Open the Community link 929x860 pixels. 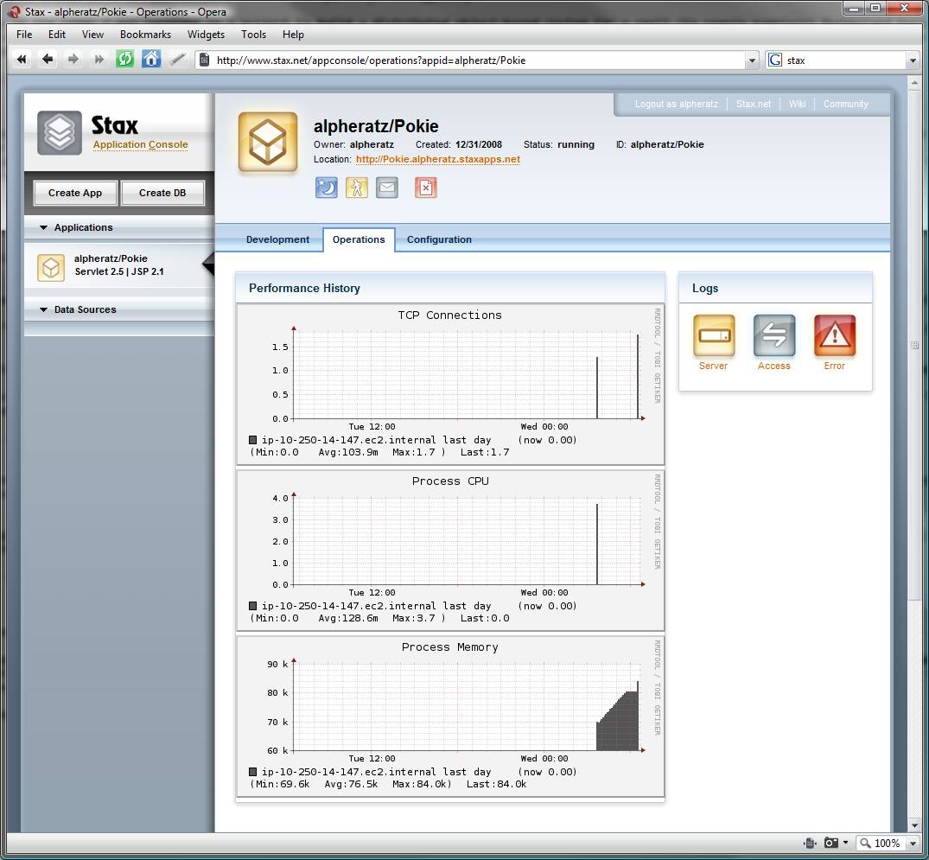(x=845, y=104)
